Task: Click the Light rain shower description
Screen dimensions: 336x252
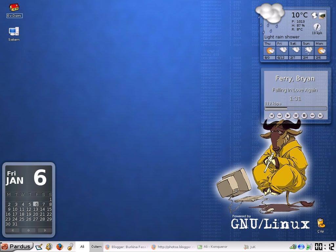Action: tap(282, 37)
